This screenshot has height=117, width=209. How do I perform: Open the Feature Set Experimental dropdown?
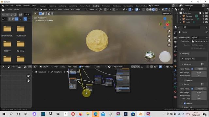pos(200,41)
